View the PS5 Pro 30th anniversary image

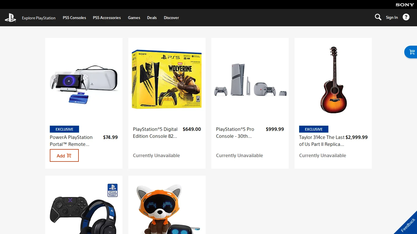click(x=250, y=80)
